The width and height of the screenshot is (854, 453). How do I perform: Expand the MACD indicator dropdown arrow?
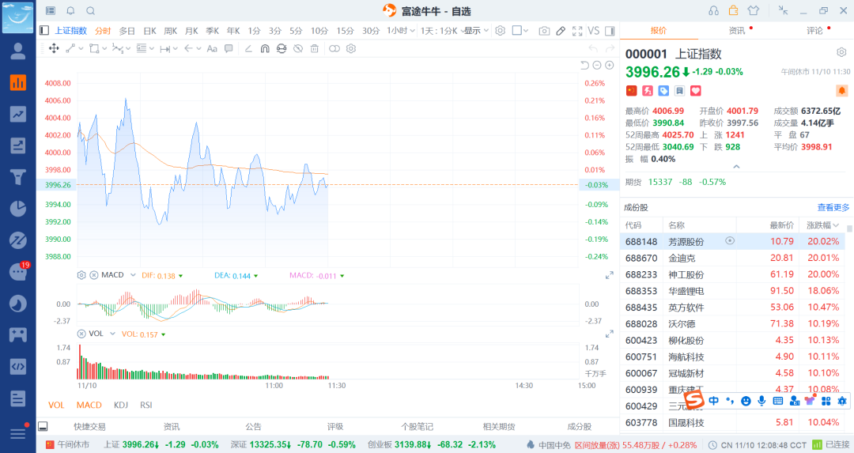[133, 275]
